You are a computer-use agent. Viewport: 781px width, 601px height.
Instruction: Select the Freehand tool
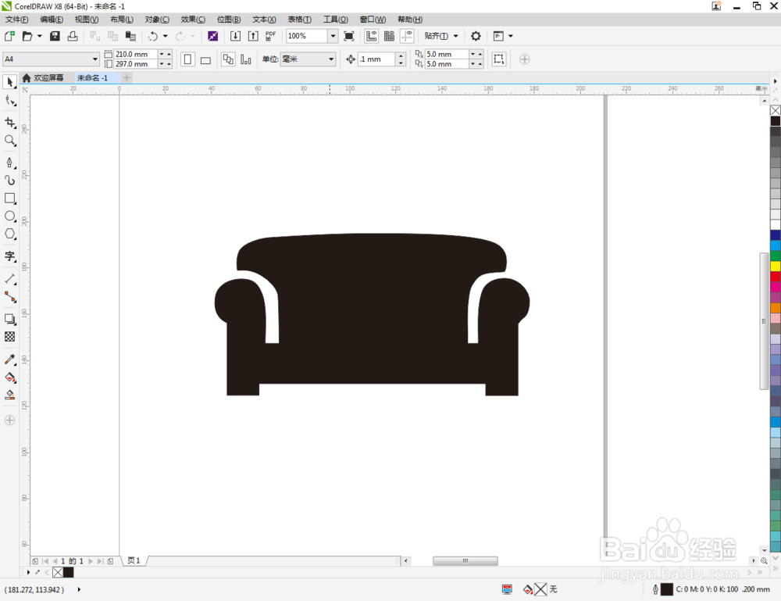point(9,163)
